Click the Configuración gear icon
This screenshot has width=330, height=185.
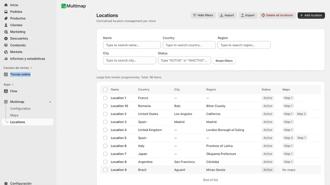pos(6,183)
